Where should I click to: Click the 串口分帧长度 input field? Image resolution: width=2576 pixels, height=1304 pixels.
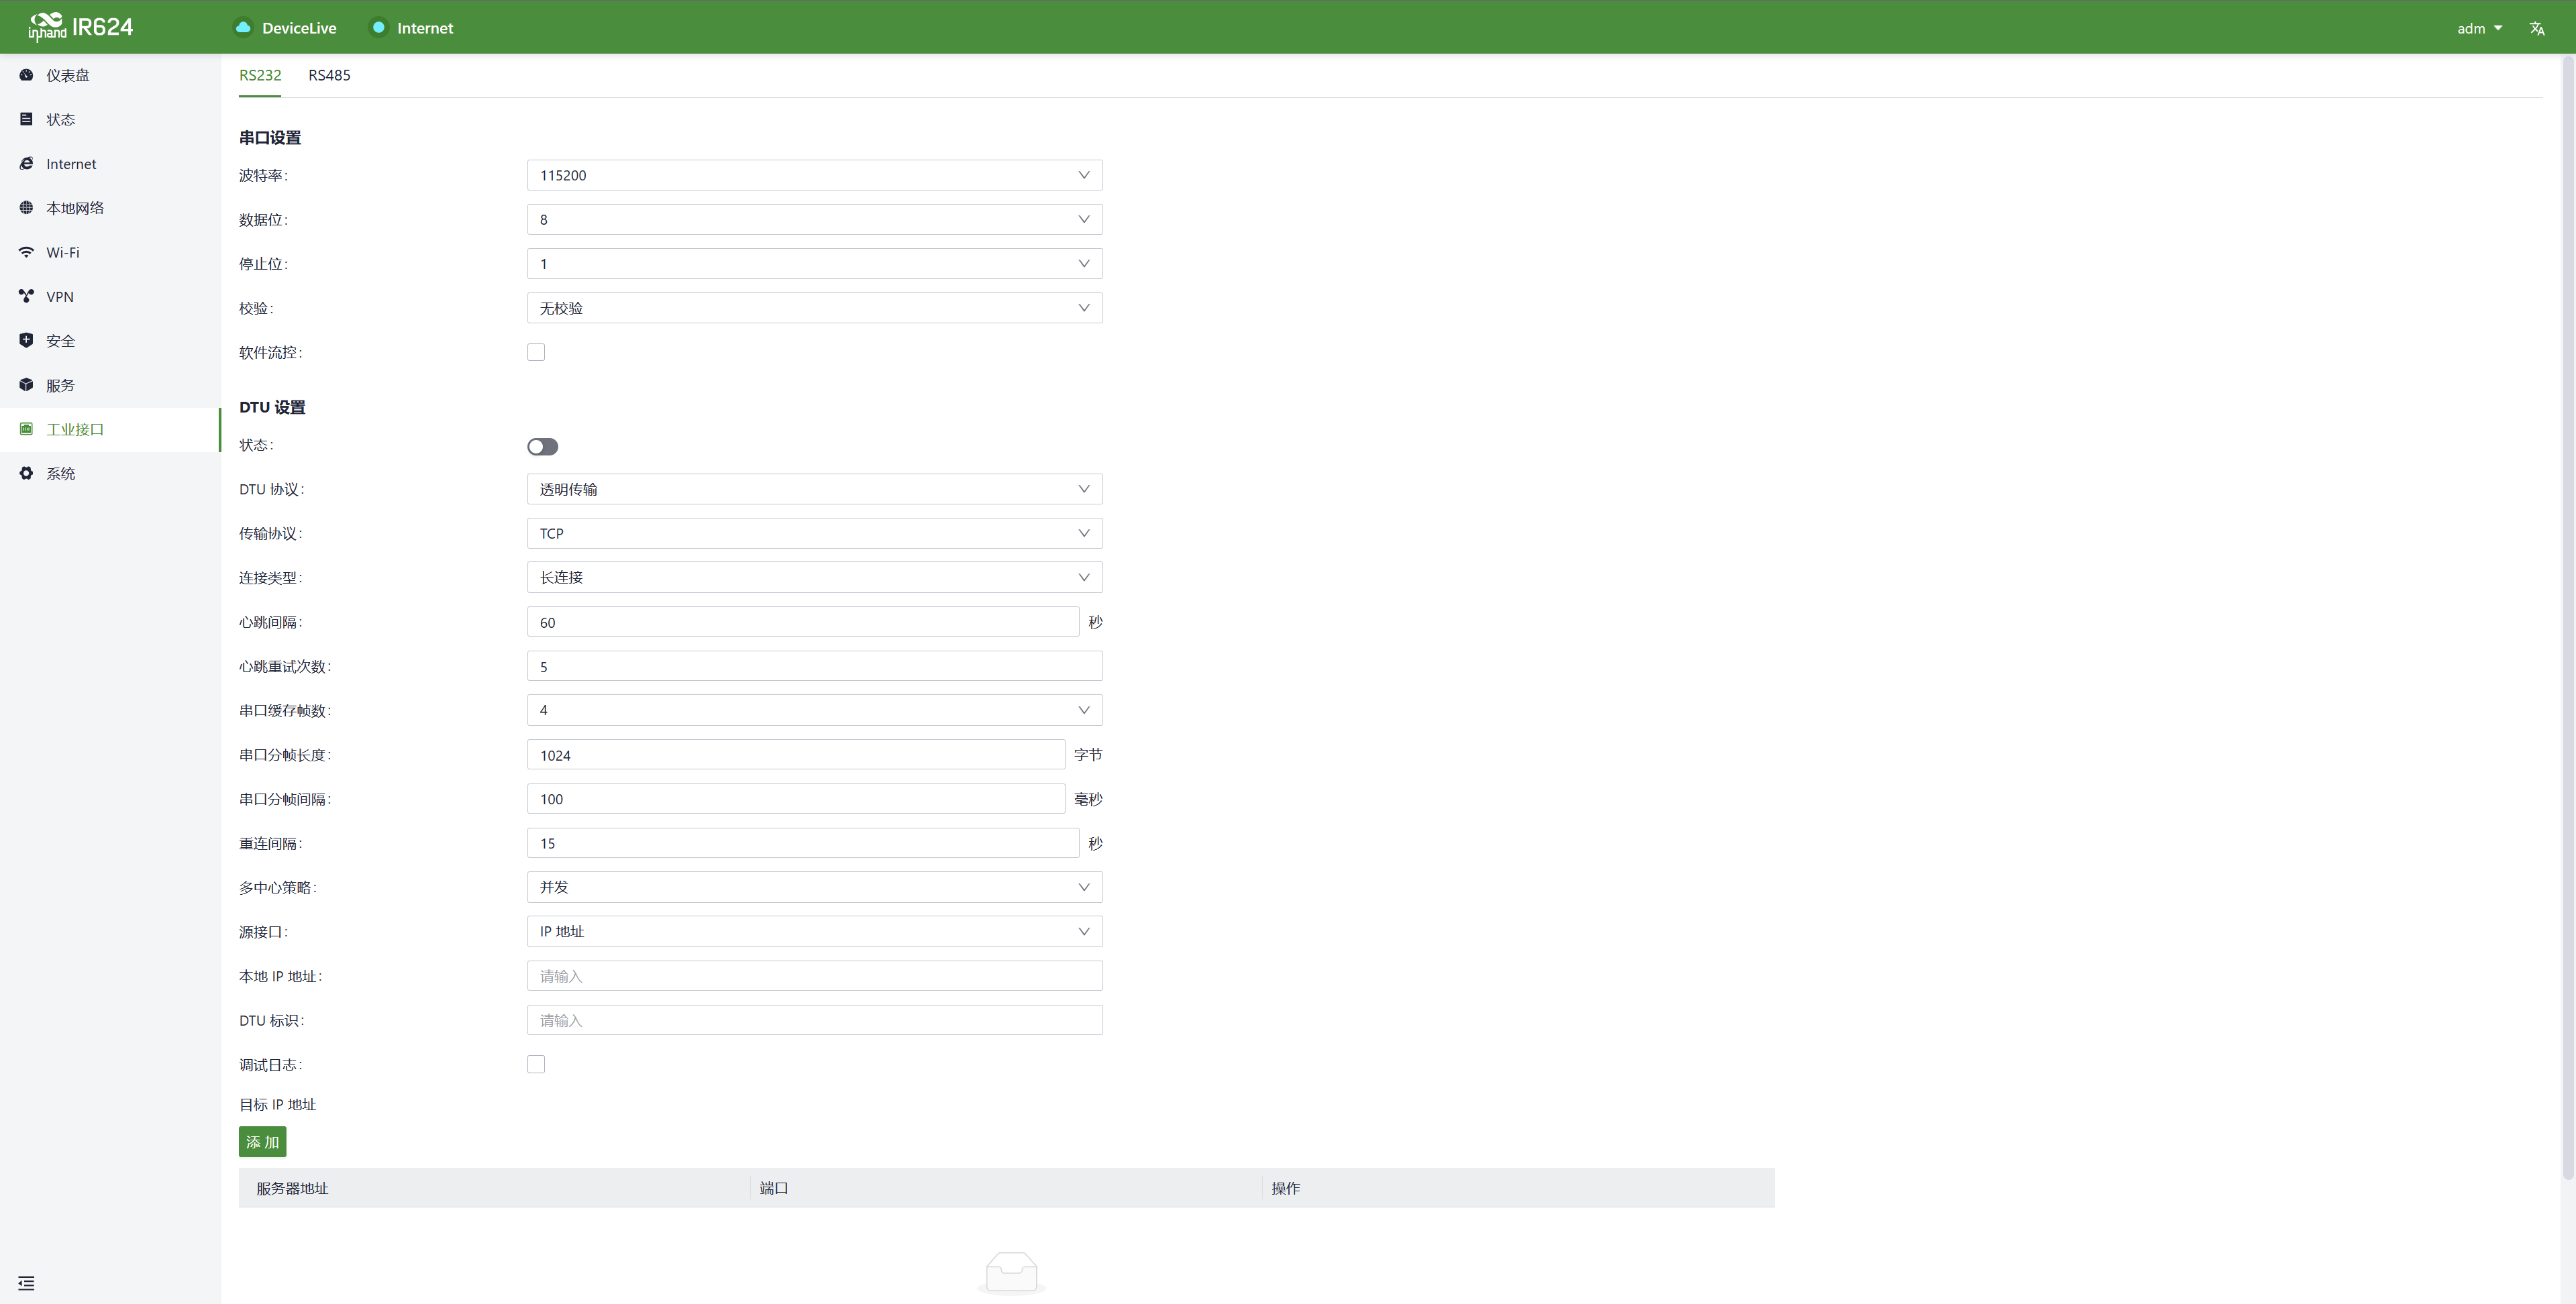[x=795, y=755]
